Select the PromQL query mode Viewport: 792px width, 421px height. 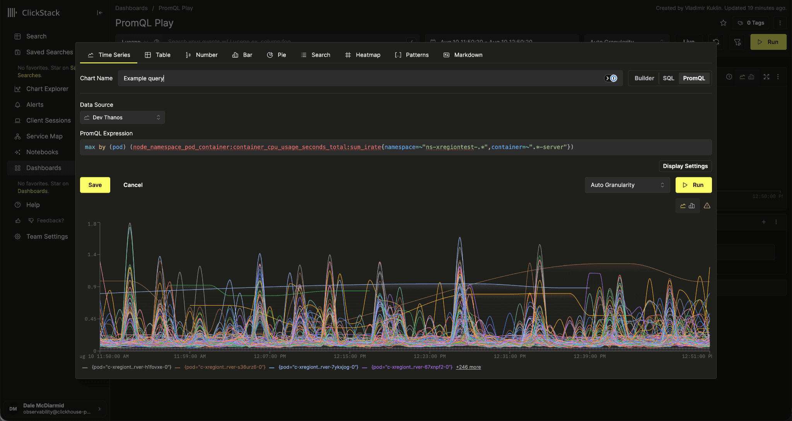tap(694, 78)
